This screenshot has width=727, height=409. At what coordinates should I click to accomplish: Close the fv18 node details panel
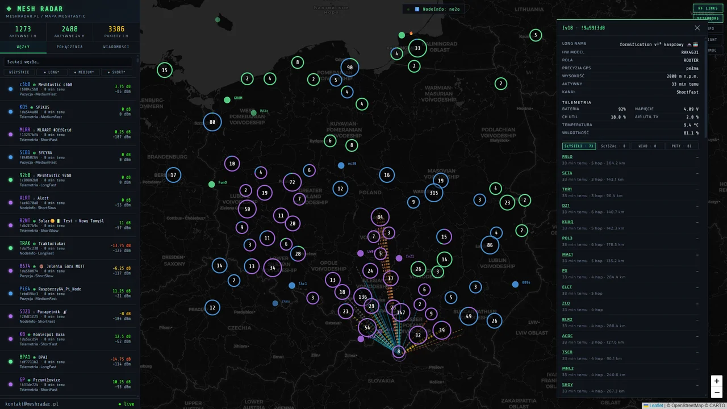tap(697, 28)
